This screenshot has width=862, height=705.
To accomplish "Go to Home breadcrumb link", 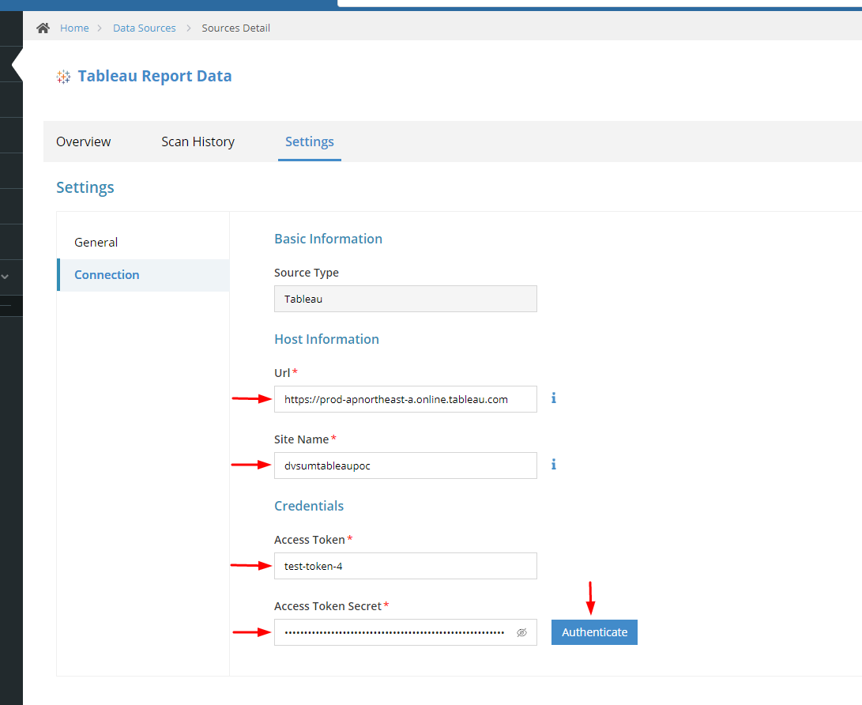I will click(74, 28).
